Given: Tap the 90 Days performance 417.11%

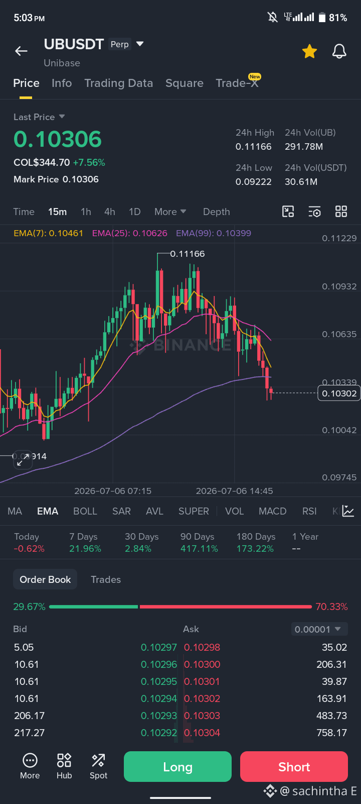Looking at the screenshot, I should tap(199, 549).
